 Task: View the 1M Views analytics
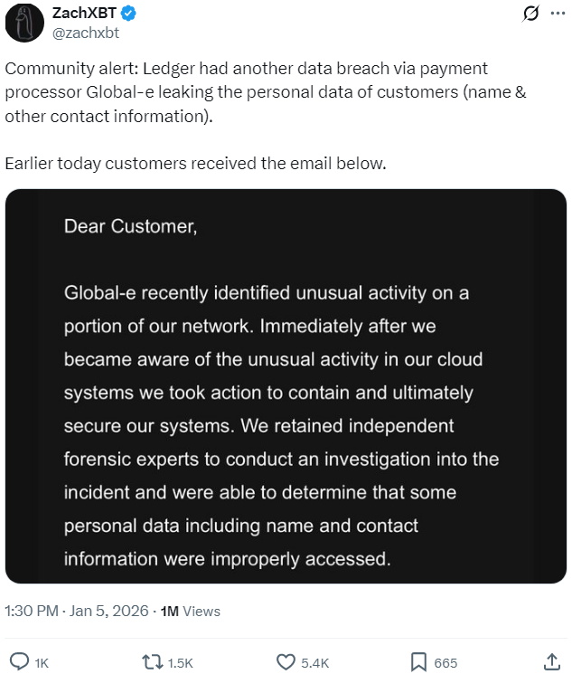190,611
